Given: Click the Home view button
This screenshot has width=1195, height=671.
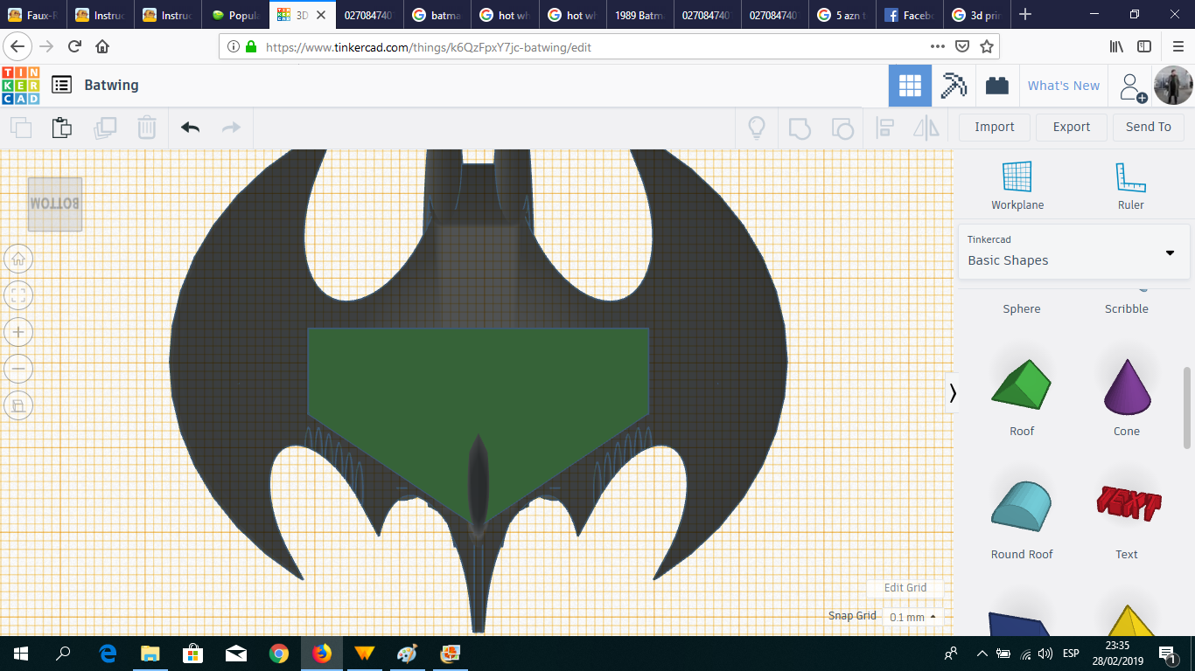Looking at the screenshot, I should pos(18,259).
